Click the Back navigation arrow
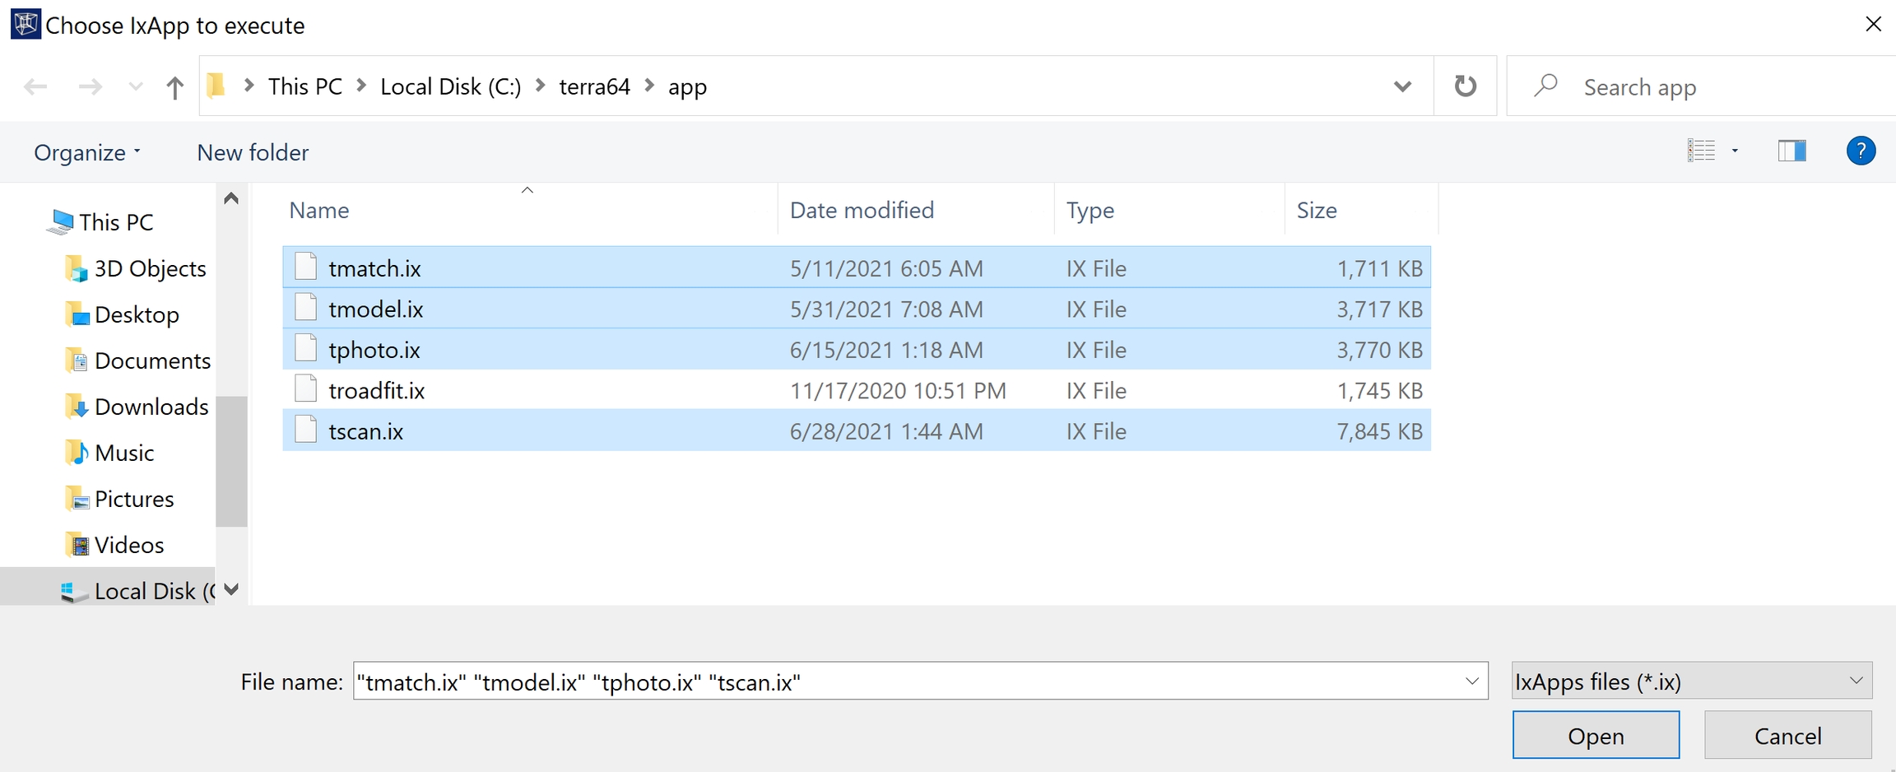The height and width of the screenshot is (772, 1896). tap(35, 87)
